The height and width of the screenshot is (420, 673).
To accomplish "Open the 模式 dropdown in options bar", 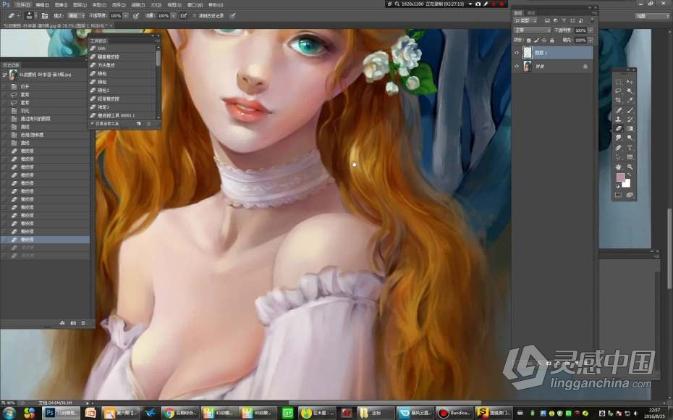I will pos(77,15).
